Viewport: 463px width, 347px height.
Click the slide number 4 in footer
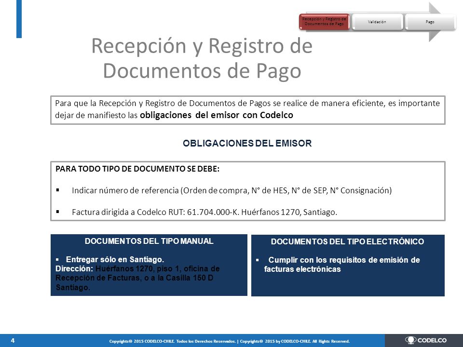pyautogui.click(x=13, y=341)
